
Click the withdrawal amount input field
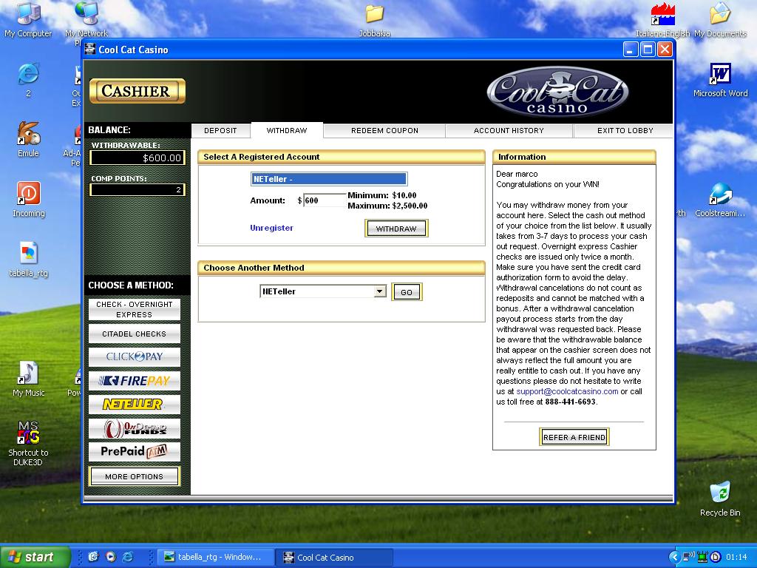point(324,200)
